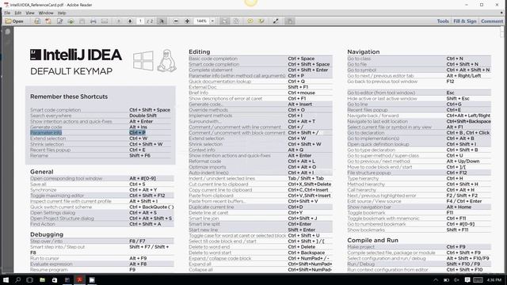The height and width of the screenshot is (285, 507).
Task: Click the 'Editing' section heading
Action: coord(199,51)
